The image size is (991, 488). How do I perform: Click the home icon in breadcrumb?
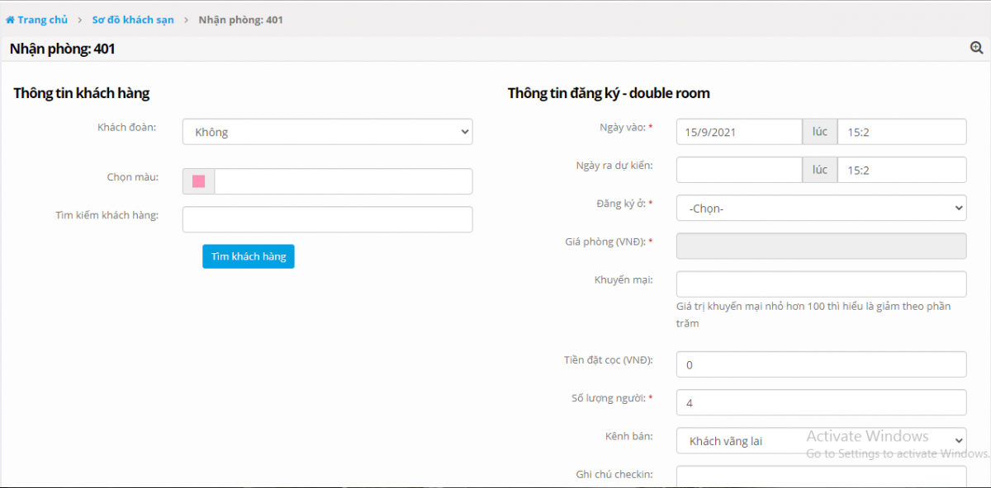pos(10,20)
